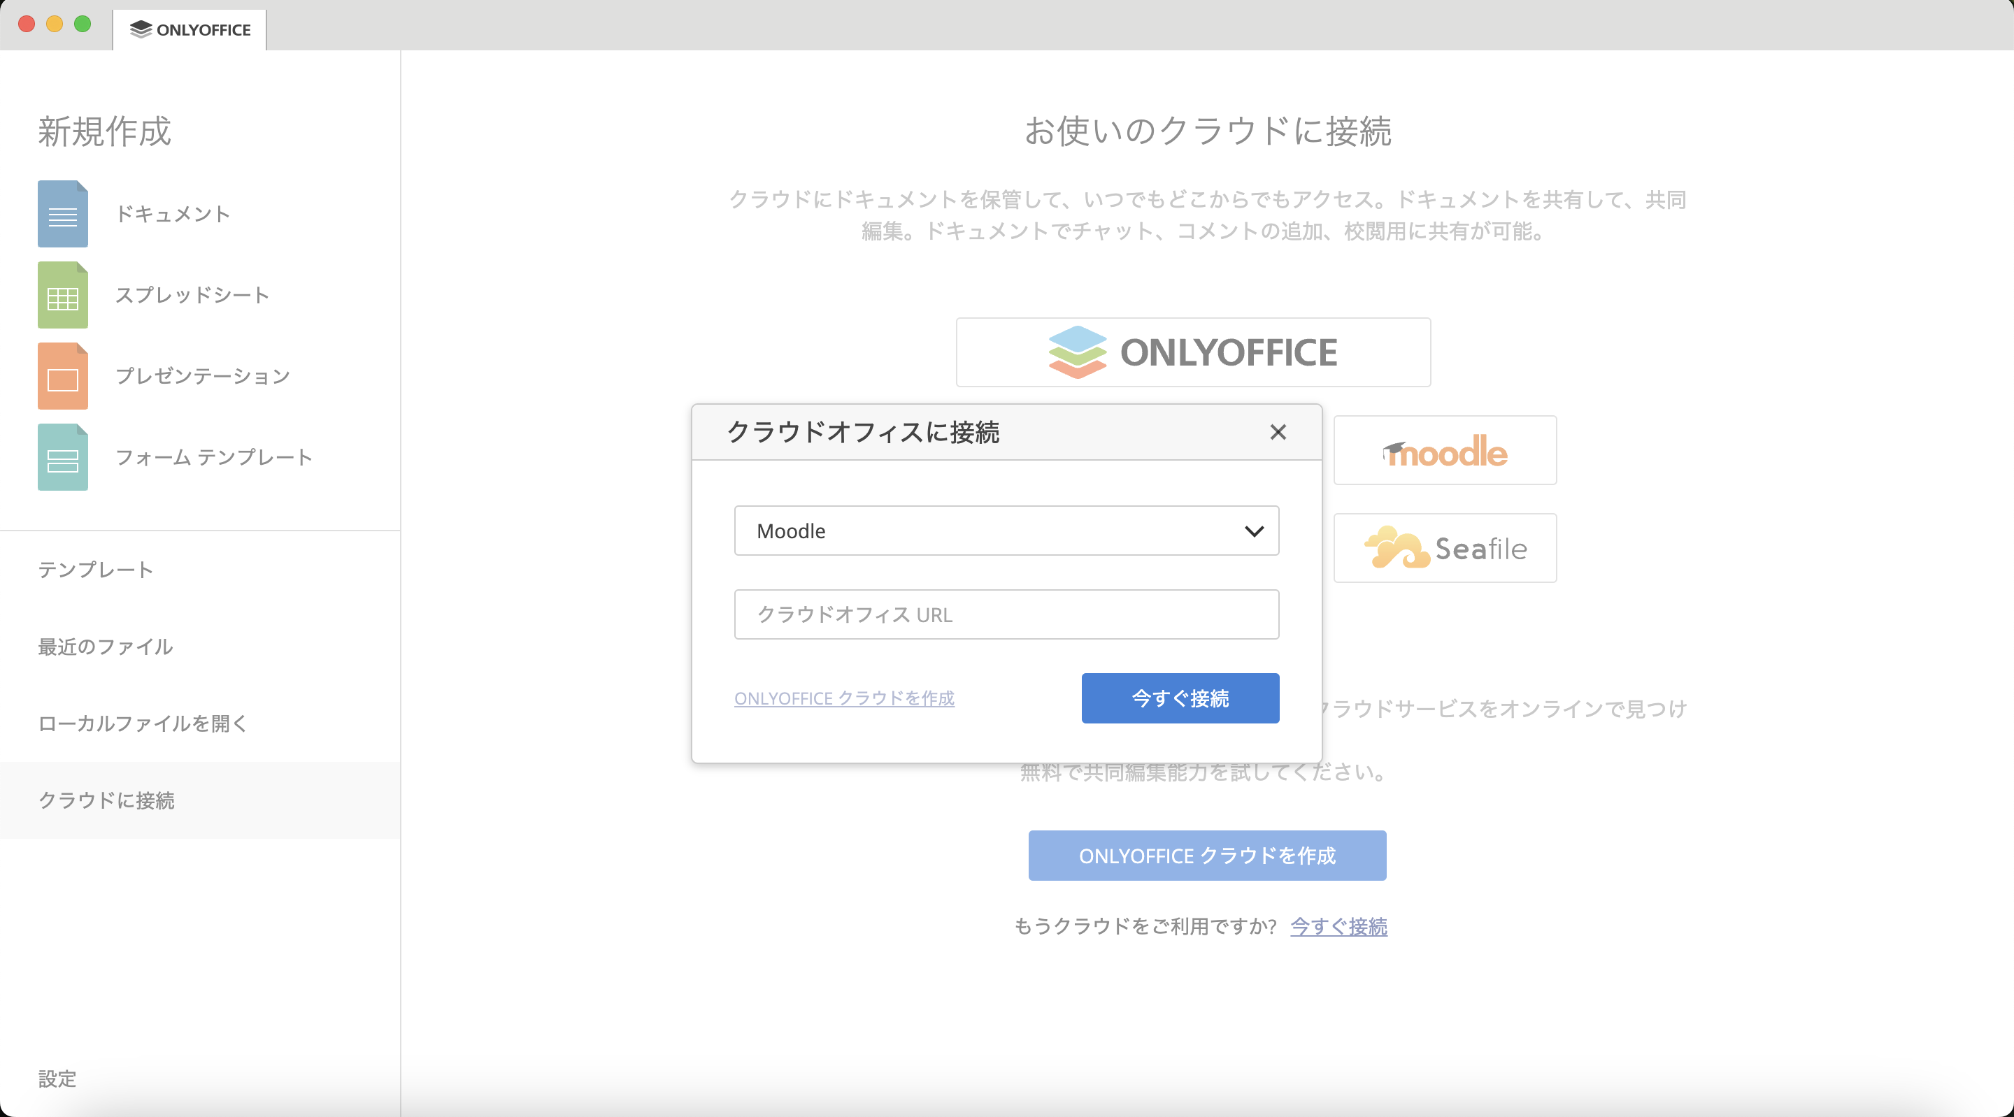Go to クラウドに接続 section

(106, 800)
